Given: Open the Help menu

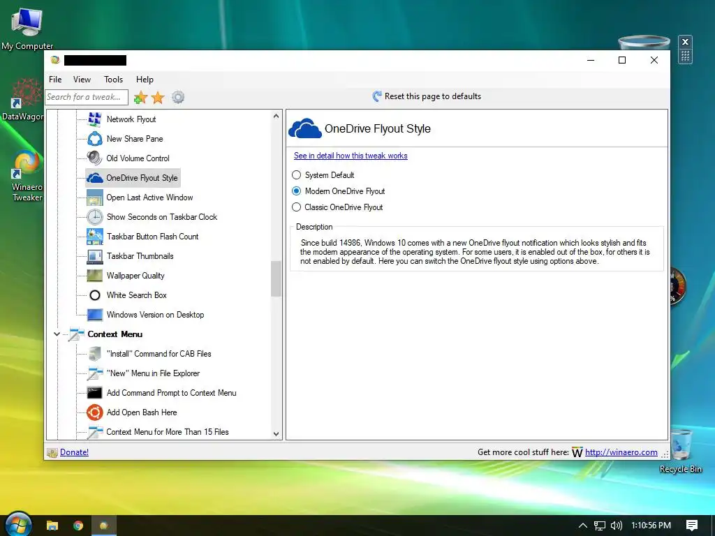Looking at the screenshot, I should [x=145, y=80].
